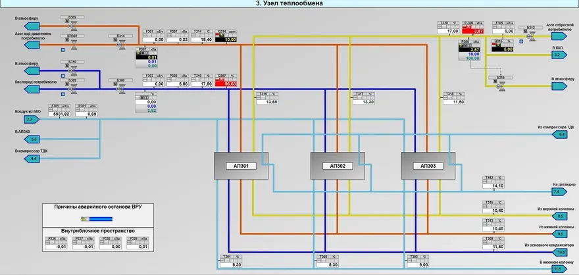Select valve Б308
This screenshot has width=579, height=275.
[x=122, y=88]
